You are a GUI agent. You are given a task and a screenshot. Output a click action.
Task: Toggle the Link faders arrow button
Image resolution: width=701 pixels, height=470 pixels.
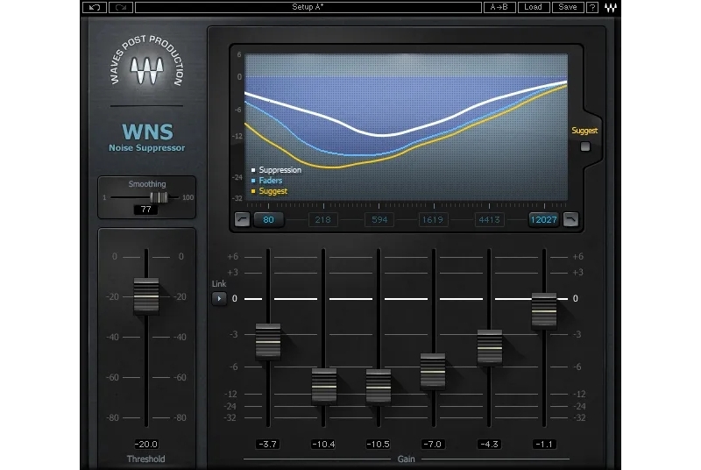219,298
